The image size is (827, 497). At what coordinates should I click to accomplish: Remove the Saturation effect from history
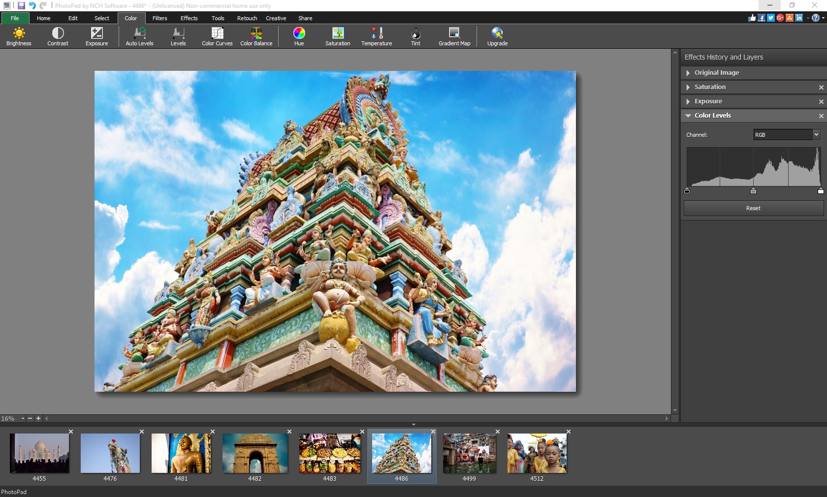(x=820, y=88)
